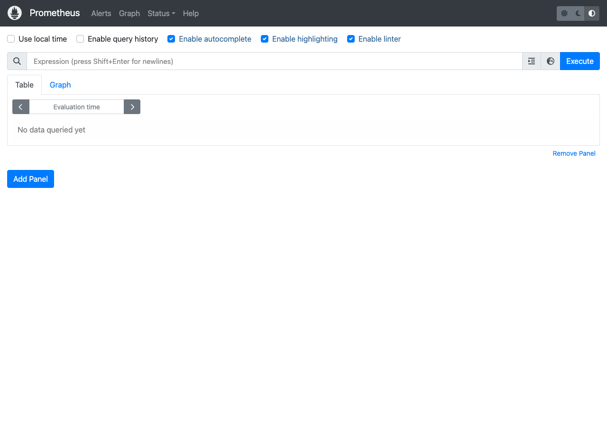Execute the current query
Image resolution: width=607 pixels, height=426 pixels.
[579, 61]
